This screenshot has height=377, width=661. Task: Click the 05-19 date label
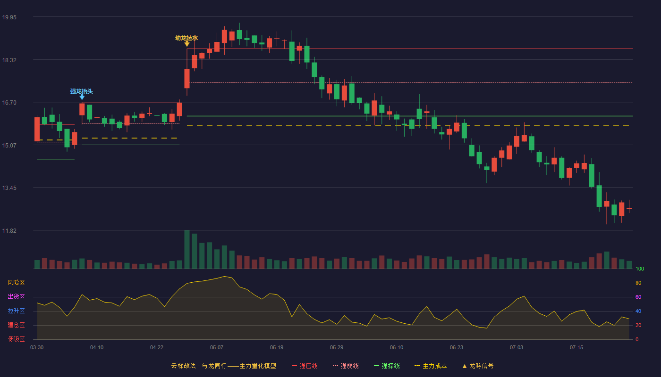click(277, 347)
